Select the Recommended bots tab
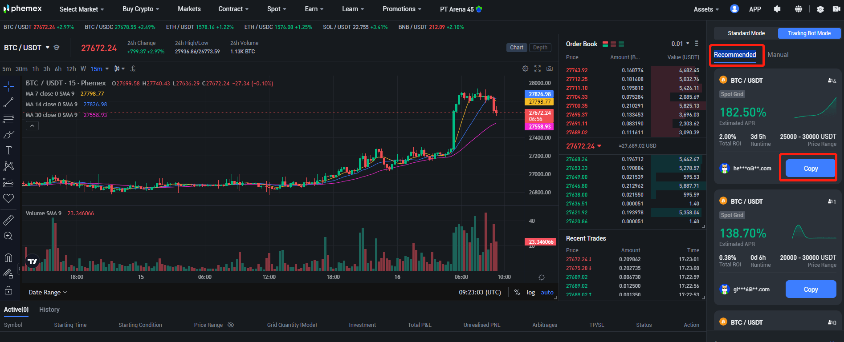Image resolution: width=844 pixels, height=342 pixels. (x=735, y=55)
